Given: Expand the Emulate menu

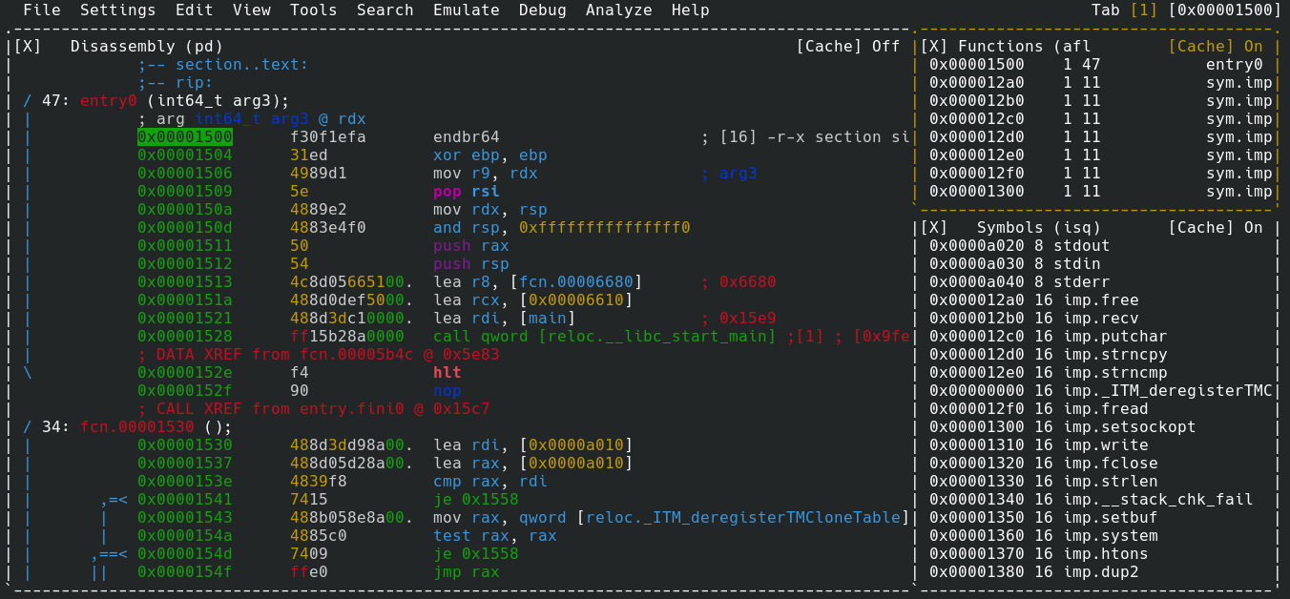Looking at the screenshot, I should click(x=466, y=10).
